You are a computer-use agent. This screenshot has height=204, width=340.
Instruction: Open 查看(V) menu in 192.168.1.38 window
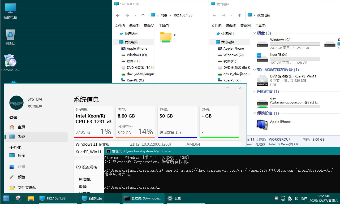[149, 26]
